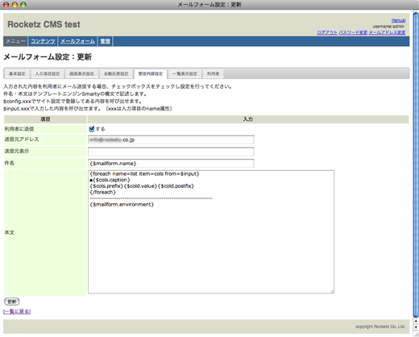
Task: Click the {$mailform.environment} line in textarea
Action: point(122,205)
